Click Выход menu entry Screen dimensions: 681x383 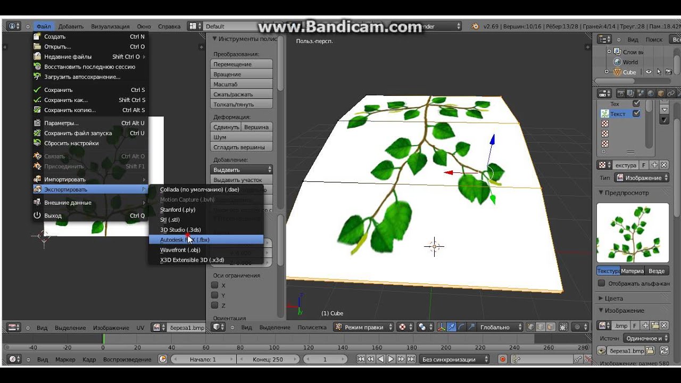pyautogui.click(x=89, y=215)
